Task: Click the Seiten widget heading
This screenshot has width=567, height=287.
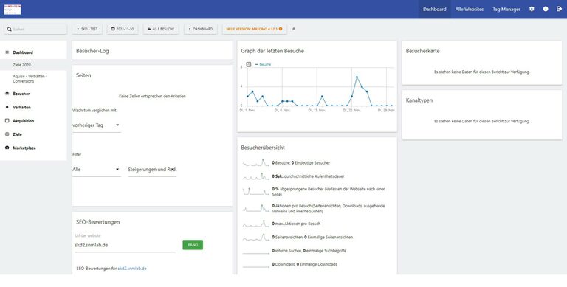Action: coord(83,75)
